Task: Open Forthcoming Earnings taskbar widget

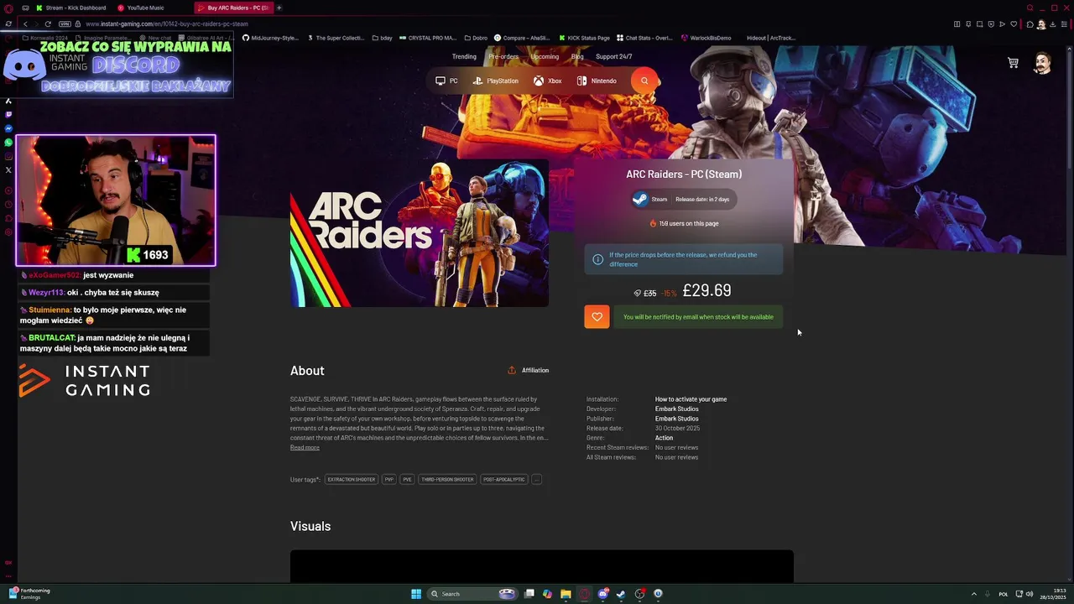Action: point(29,594)
